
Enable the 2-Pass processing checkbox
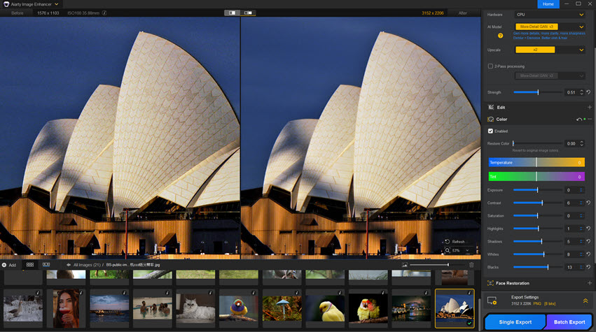click(490, 66)
